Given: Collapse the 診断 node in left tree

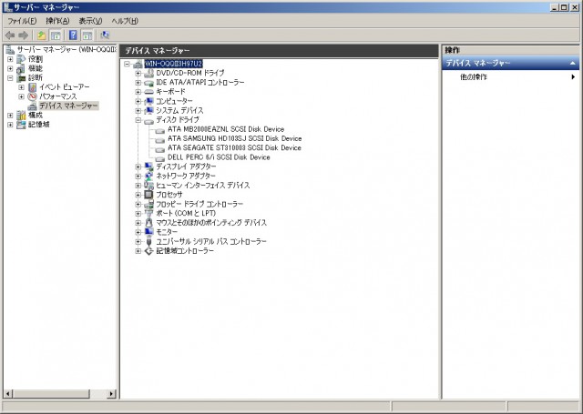Looking at the screenshot, I should coord(10,77).
